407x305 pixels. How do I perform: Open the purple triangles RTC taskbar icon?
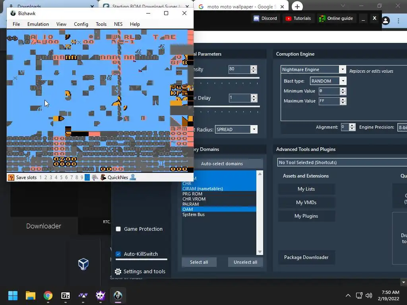pyautogui.click(x=83, y=295)
